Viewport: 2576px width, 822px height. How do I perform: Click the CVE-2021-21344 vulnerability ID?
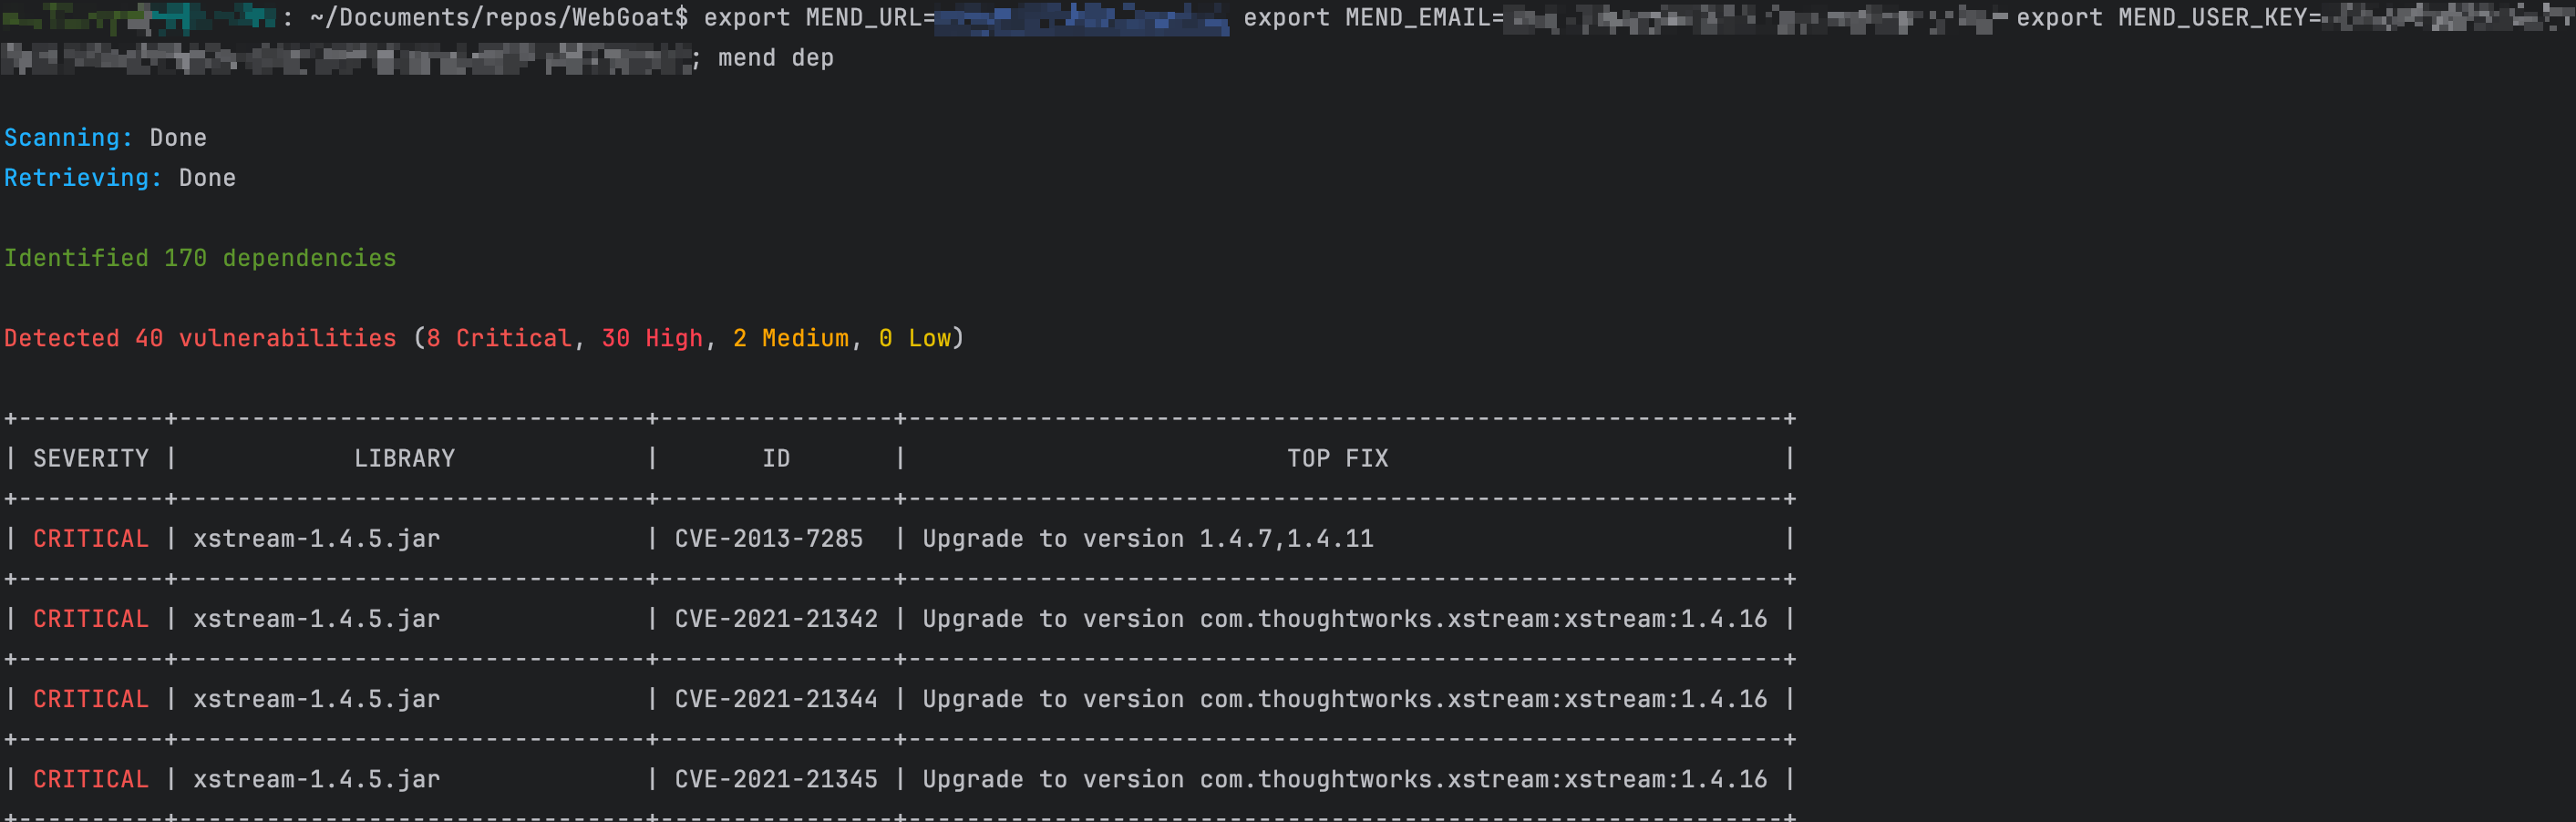[x=775, y=698]
